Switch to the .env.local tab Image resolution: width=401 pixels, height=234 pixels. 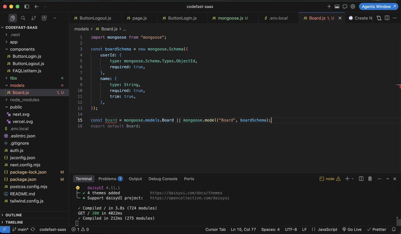(278, 18)
